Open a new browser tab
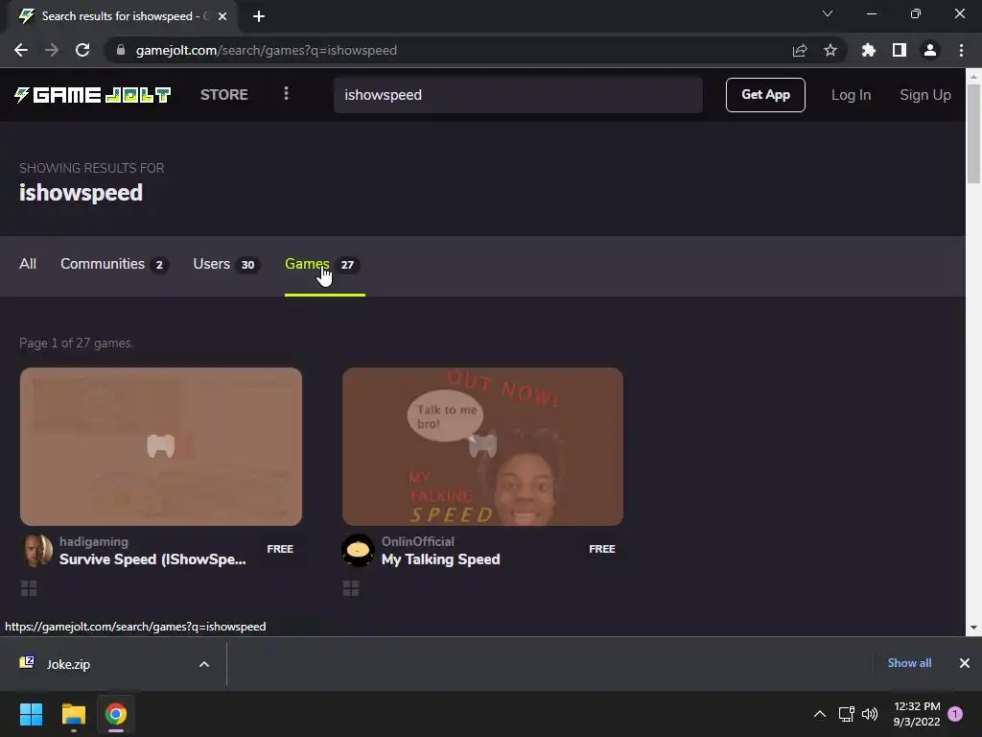Screen dimensions: 982x737 [x=259, y=16]
